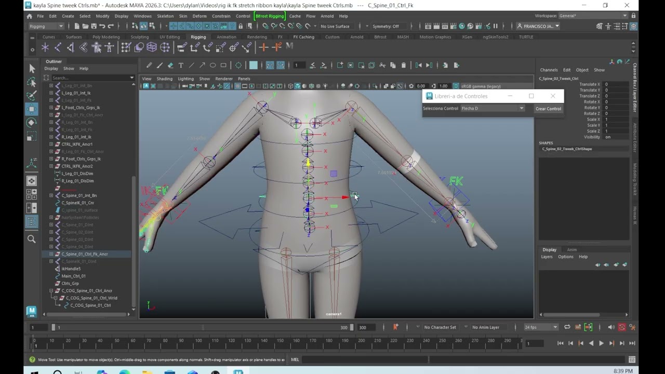665x374 pixels.
Task: Expand the C_COG_Spine_01_Ctrl_Ancr node
Action: 51,291
